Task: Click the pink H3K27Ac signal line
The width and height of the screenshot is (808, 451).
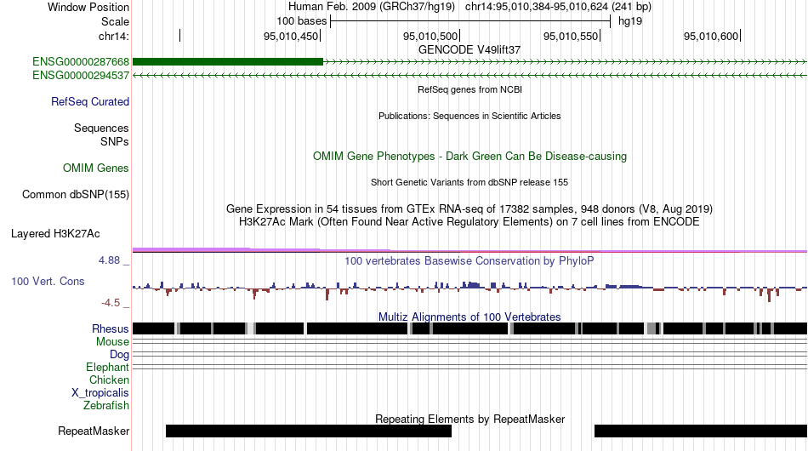Action: pyautogui.click(x=469, y=250)
